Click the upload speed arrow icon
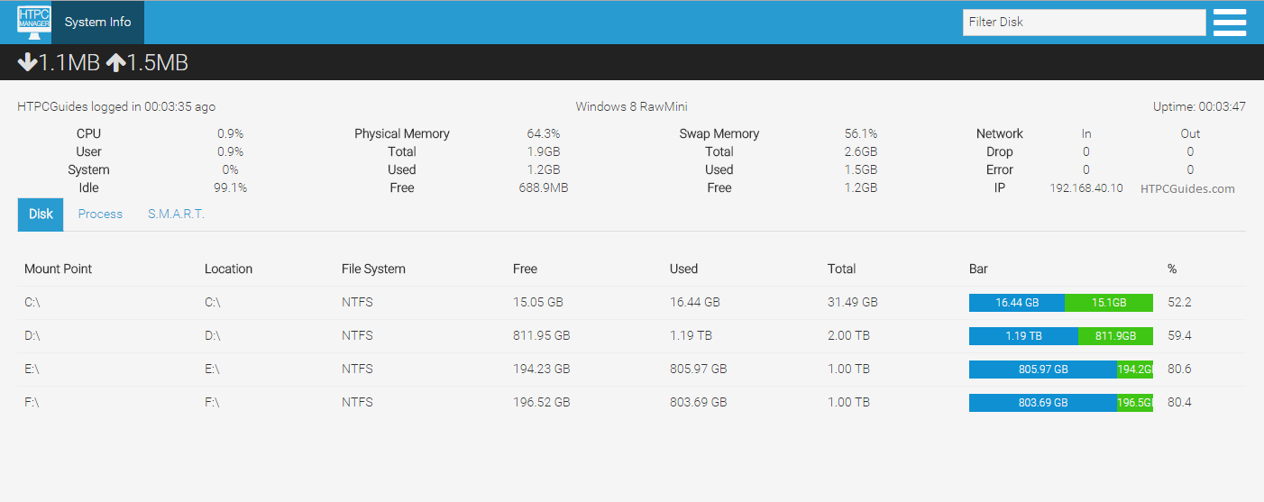The height and width of the screenshot is (502, 1264). coord(115,62)
